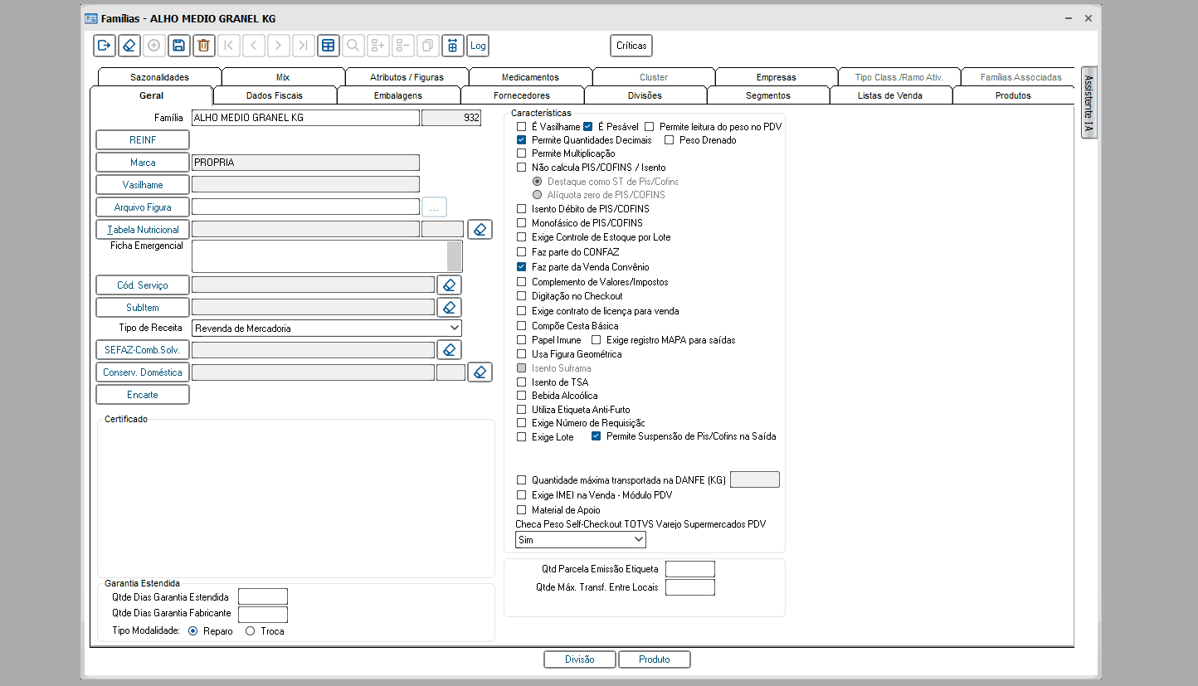Click the Divisão button at bottom
Viewport: 1198px width, 686px height.
pos(580,659)
